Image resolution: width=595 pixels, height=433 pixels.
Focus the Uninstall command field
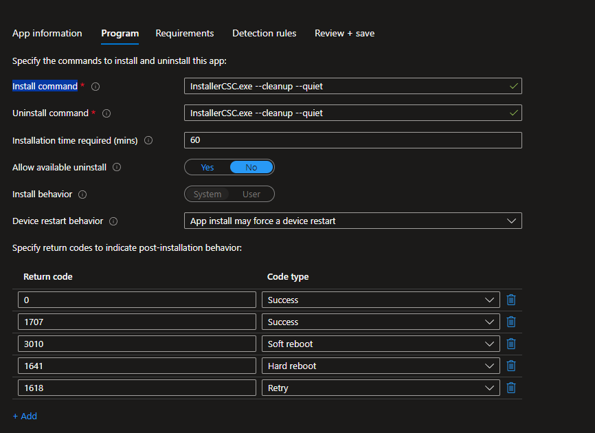click(353, 113)
